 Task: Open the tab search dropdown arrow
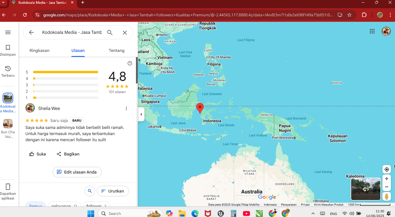tap(3, 2)
